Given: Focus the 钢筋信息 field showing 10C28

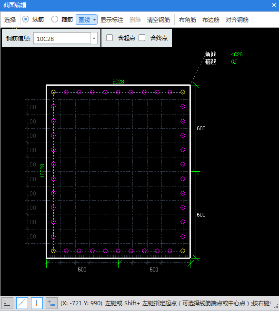Looking at the screenshot, I should [62, 38].
